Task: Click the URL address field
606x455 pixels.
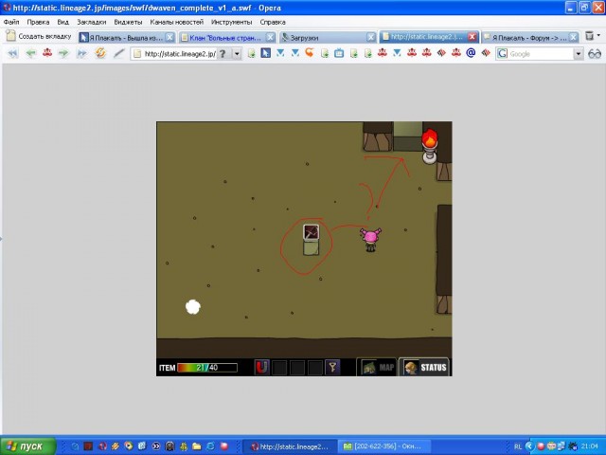Action: coord(179,54)
